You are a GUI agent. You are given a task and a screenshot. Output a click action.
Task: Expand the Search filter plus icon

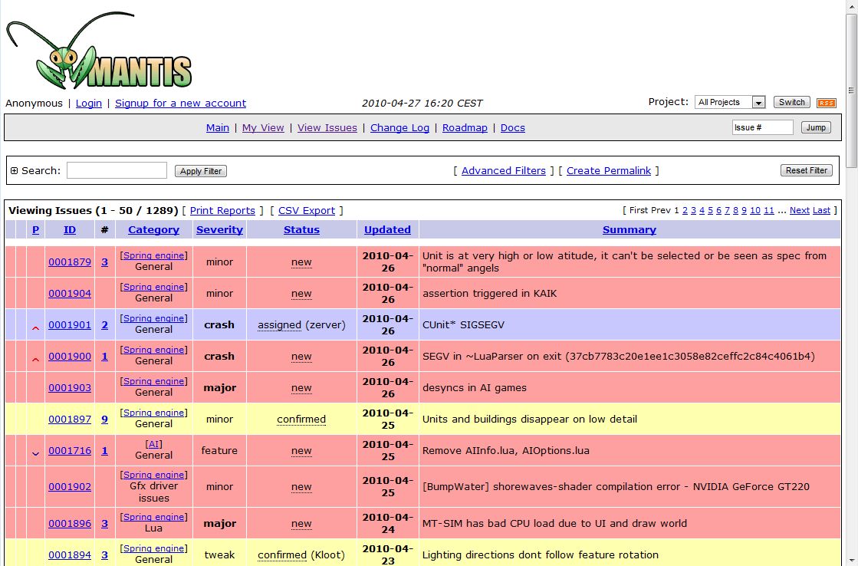14,171
